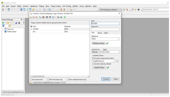Click the first connection icon in login toolbar
The height and width of the screenshot is (97, 170).
tap(31, 17)
